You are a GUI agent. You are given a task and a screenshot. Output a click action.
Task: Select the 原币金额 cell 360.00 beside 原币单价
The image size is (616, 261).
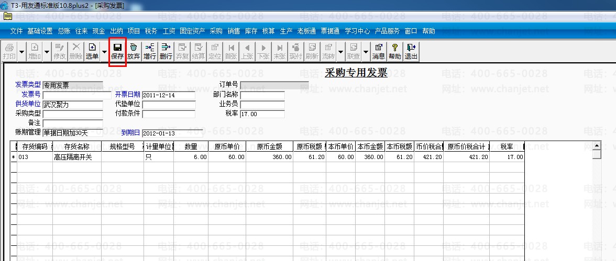tap(269, 157)
